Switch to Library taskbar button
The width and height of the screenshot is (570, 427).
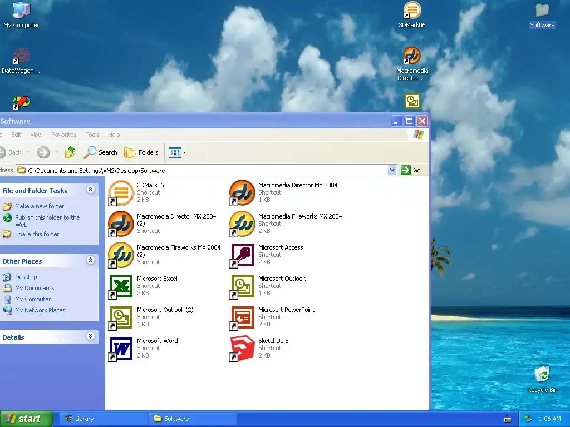(x=103, y=419)
